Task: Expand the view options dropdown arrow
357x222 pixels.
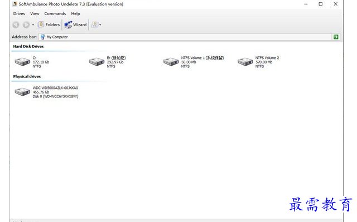Action: pos(100,25)
